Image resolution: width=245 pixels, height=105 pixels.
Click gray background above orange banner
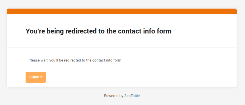pos(122,4)
